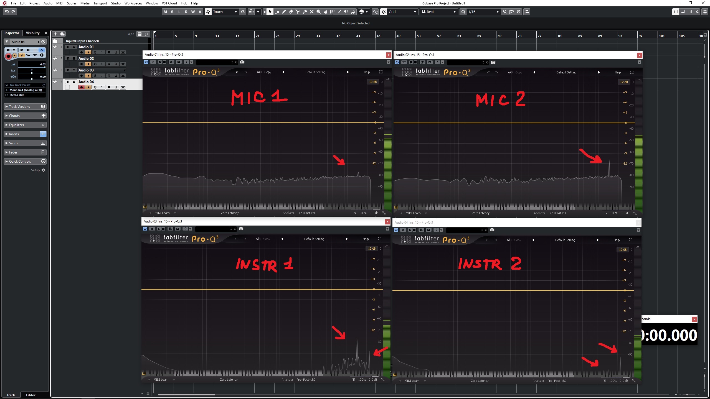Pick the Zoom magnifier tool
Image resolution: width=710 pixels, height=399 pixels.
pyautogui.click(x=318, y=12)
